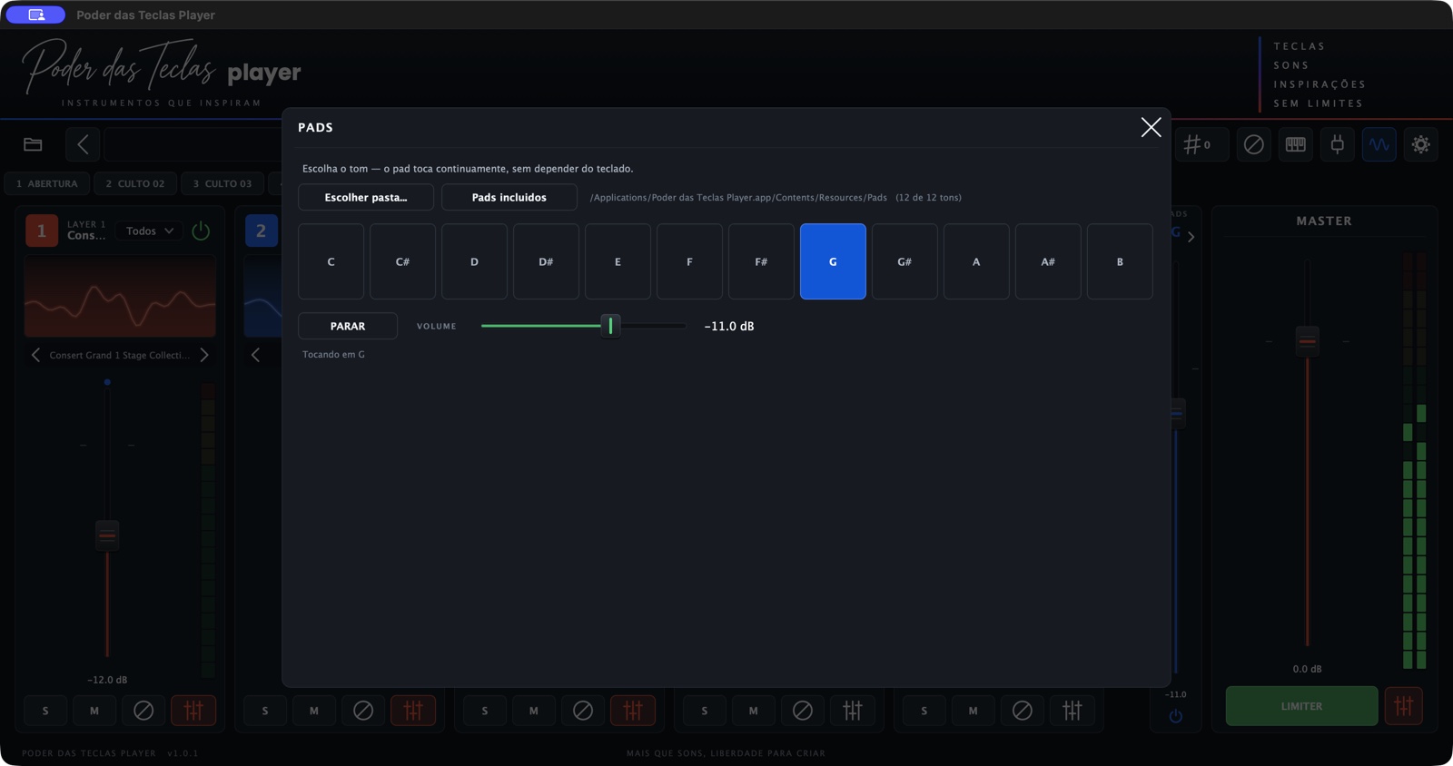Click the transpose hash icon showing 0
The width and height of the screenshot is (1453, 766).
point(1200,144)
